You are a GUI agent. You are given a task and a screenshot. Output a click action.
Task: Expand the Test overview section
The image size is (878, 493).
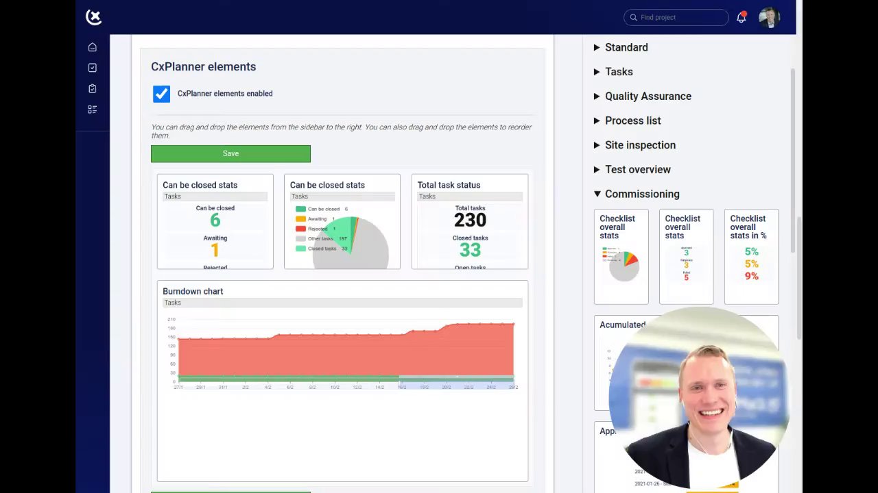click(632, 170)
